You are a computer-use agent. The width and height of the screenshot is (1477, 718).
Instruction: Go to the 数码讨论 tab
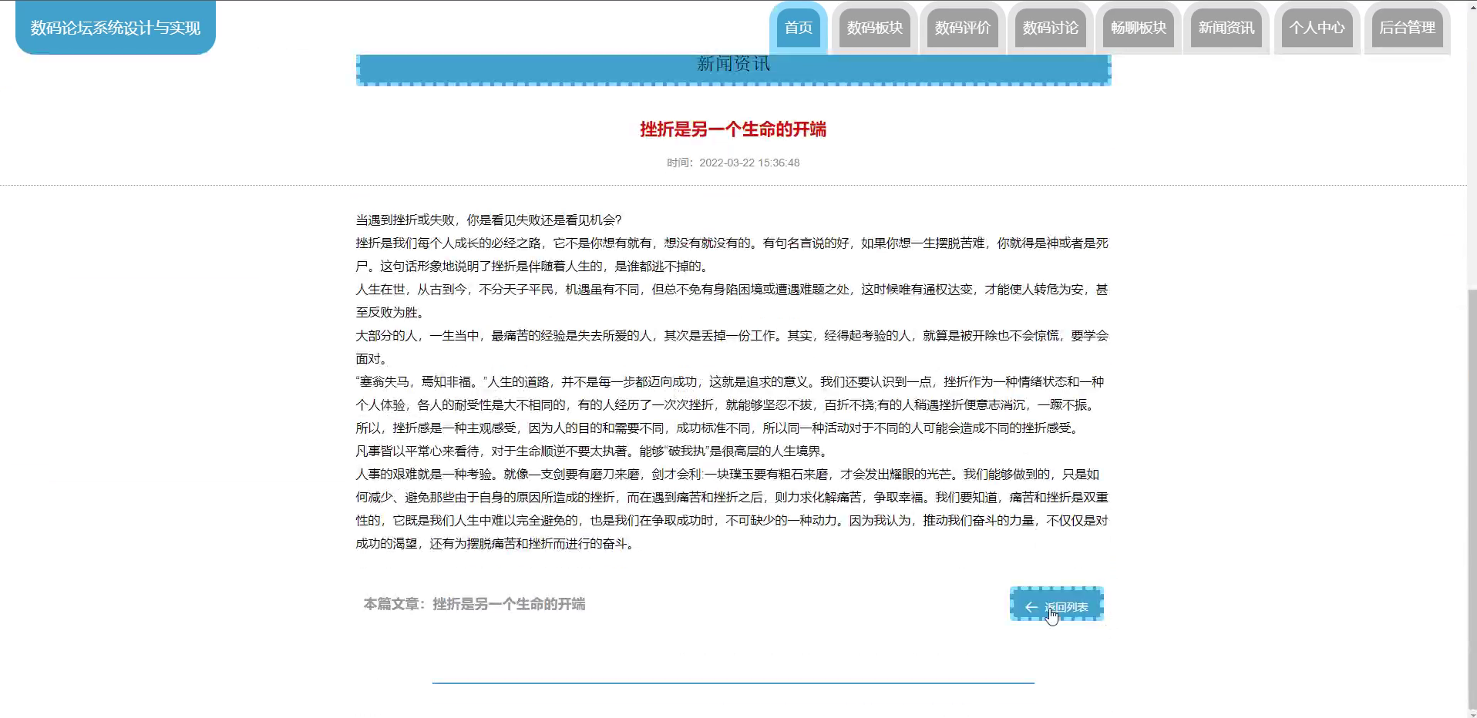point(1050,28)
